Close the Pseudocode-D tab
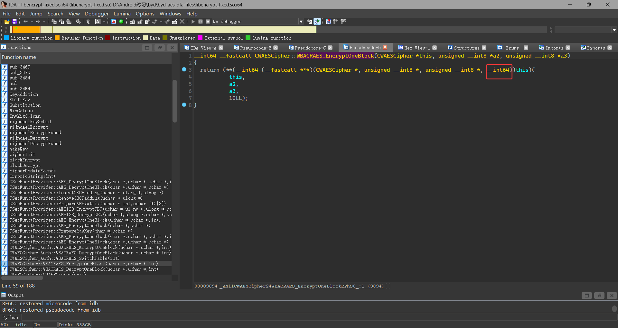The height and width of the screenshot is (328, 618). (385, 47)
